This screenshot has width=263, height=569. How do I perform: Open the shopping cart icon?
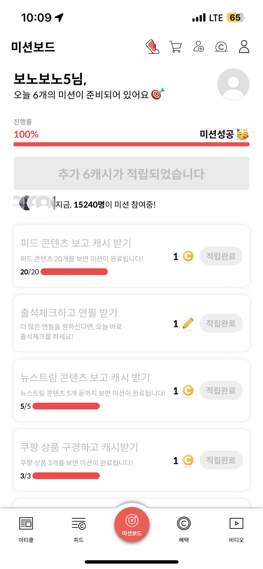[x=176, y=47]
